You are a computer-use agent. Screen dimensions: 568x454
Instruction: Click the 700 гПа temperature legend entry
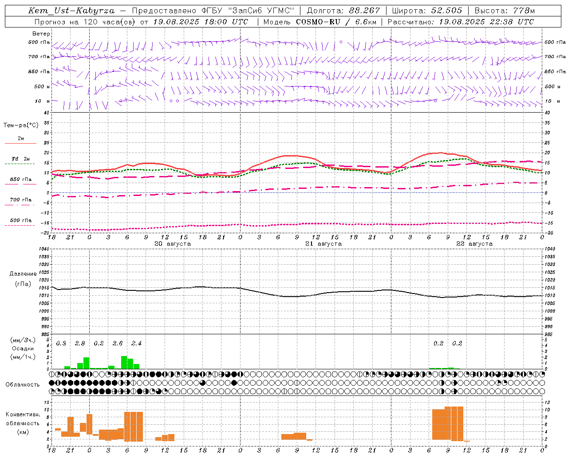point(20,200)
